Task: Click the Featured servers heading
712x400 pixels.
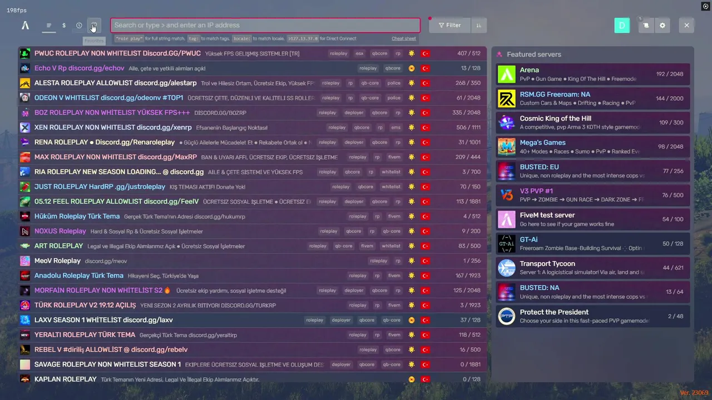Action: click(534, 54)
